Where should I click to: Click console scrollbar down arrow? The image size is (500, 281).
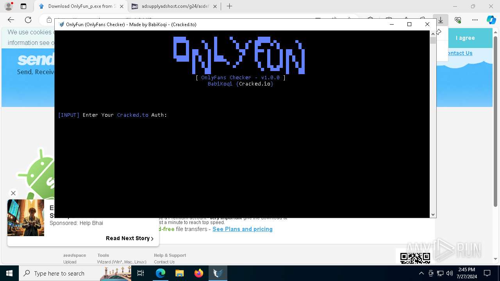tap(433, 215)
